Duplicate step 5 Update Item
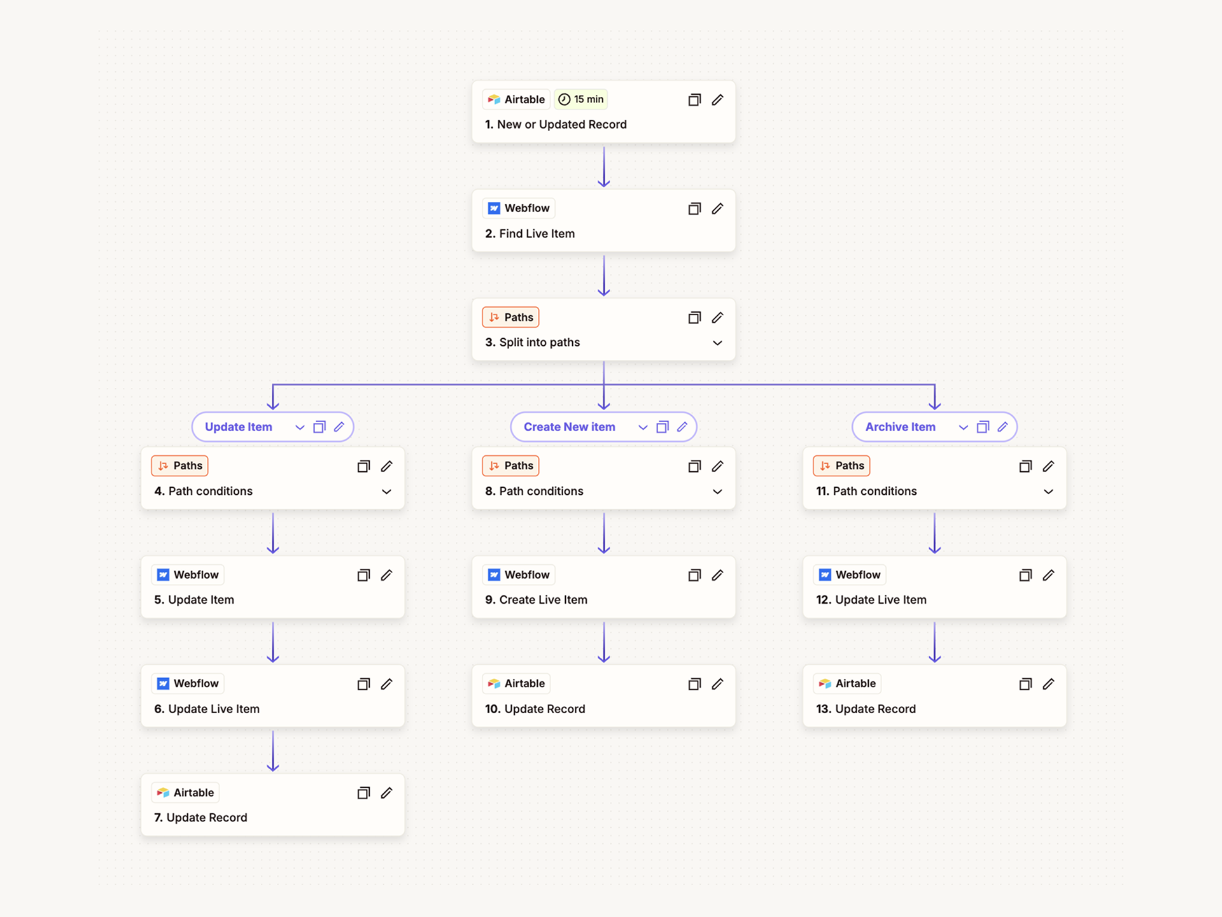 click(363, 576)
